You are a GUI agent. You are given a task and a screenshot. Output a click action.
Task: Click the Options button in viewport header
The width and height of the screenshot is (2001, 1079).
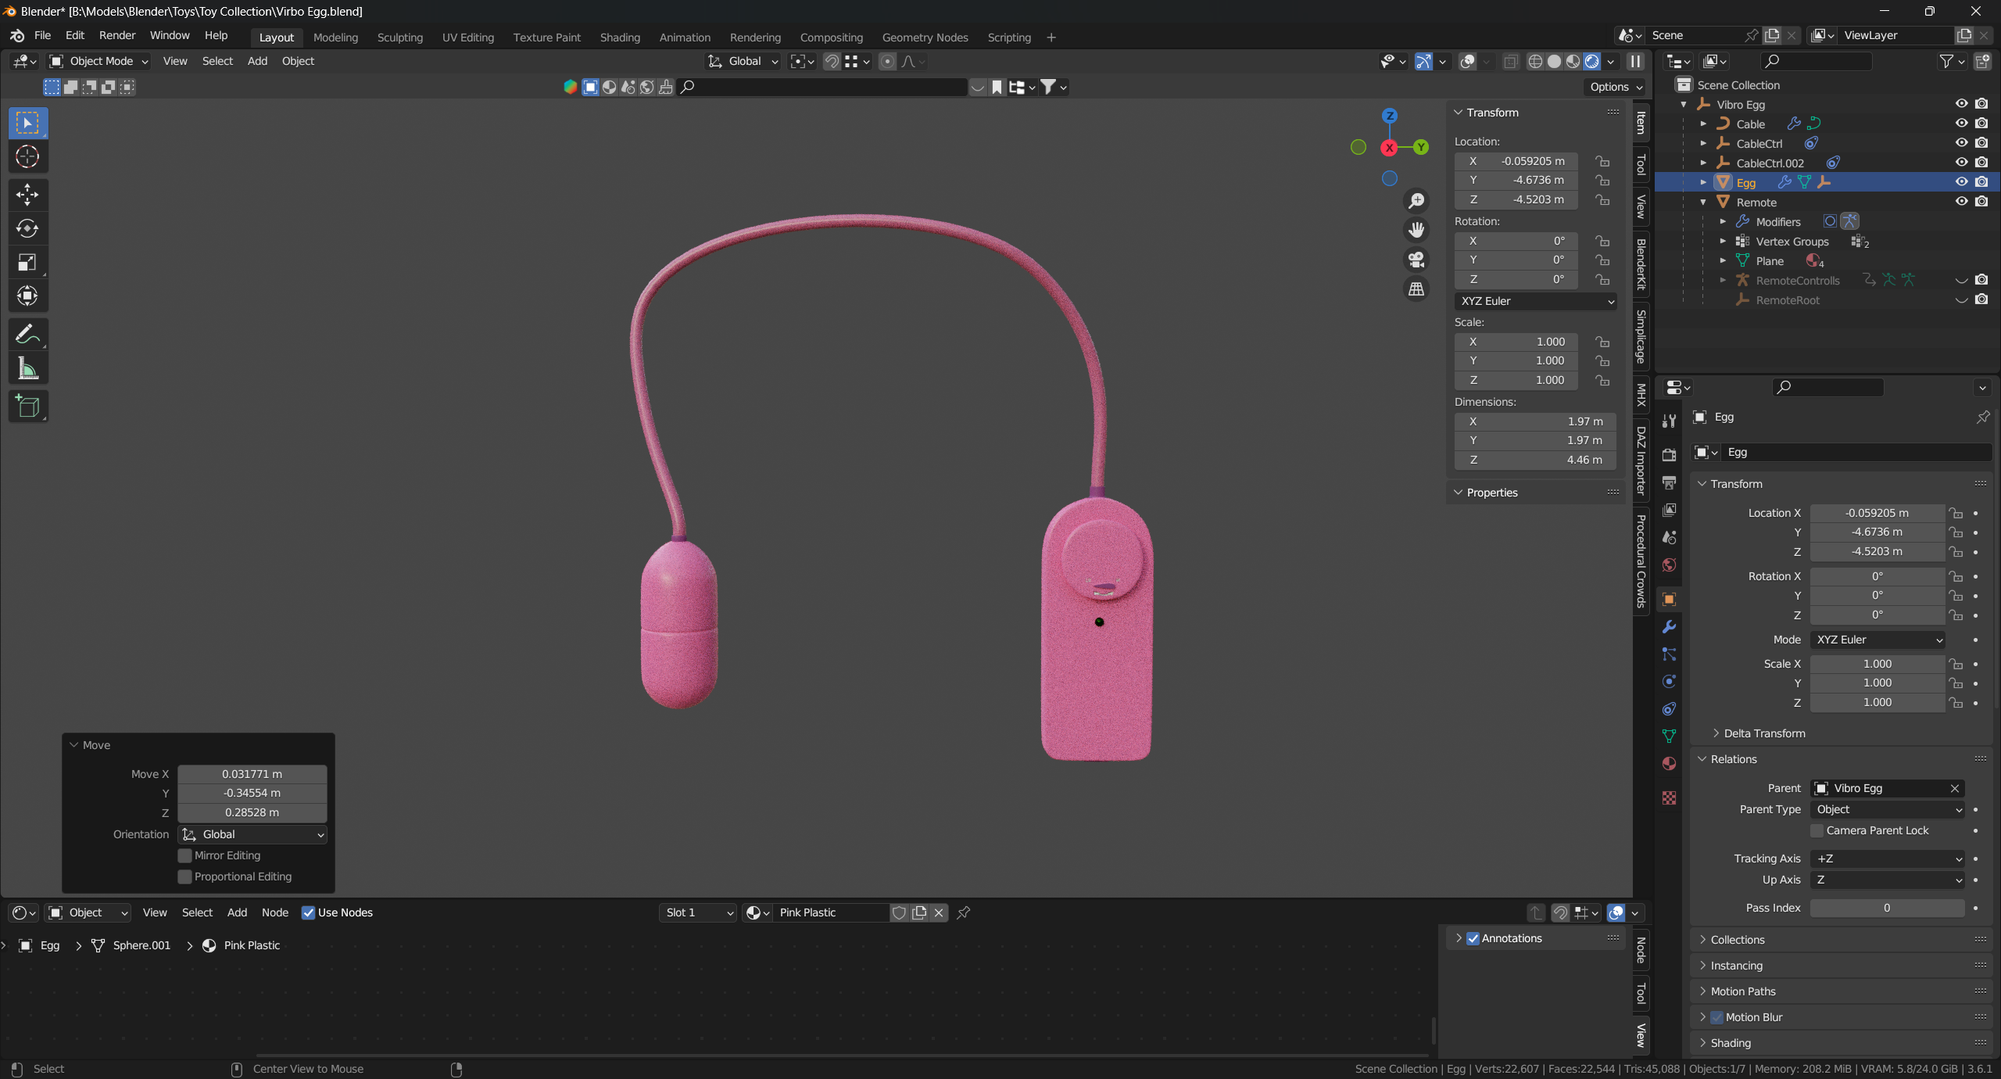point(1615,87)
